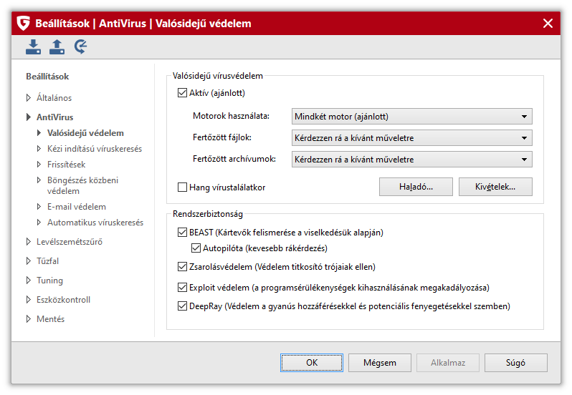Toggle the DeepRay checkbox
Image resolution: width=572 pixels, height=395 pixels.
coord(182,306)
